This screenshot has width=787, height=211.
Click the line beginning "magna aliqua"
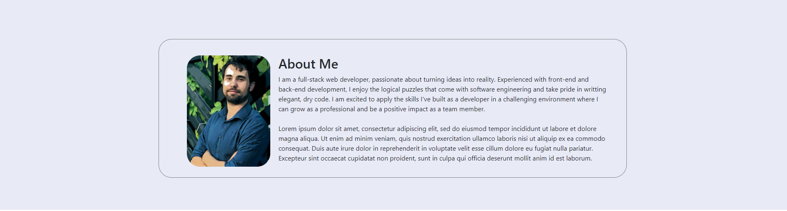442,139
